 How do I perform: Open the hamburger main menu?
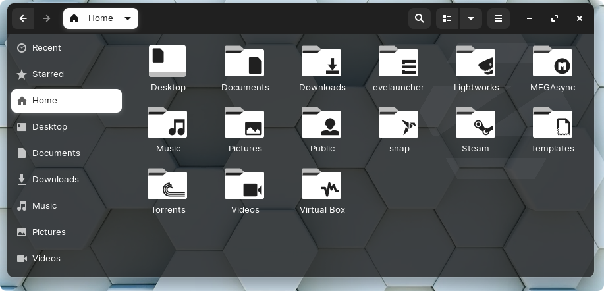point(499,18)
